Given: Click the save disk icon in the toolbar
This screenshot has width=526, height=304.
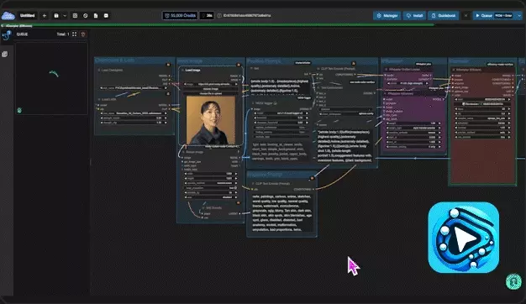Looking at the screenshot, I should [56, 15].
